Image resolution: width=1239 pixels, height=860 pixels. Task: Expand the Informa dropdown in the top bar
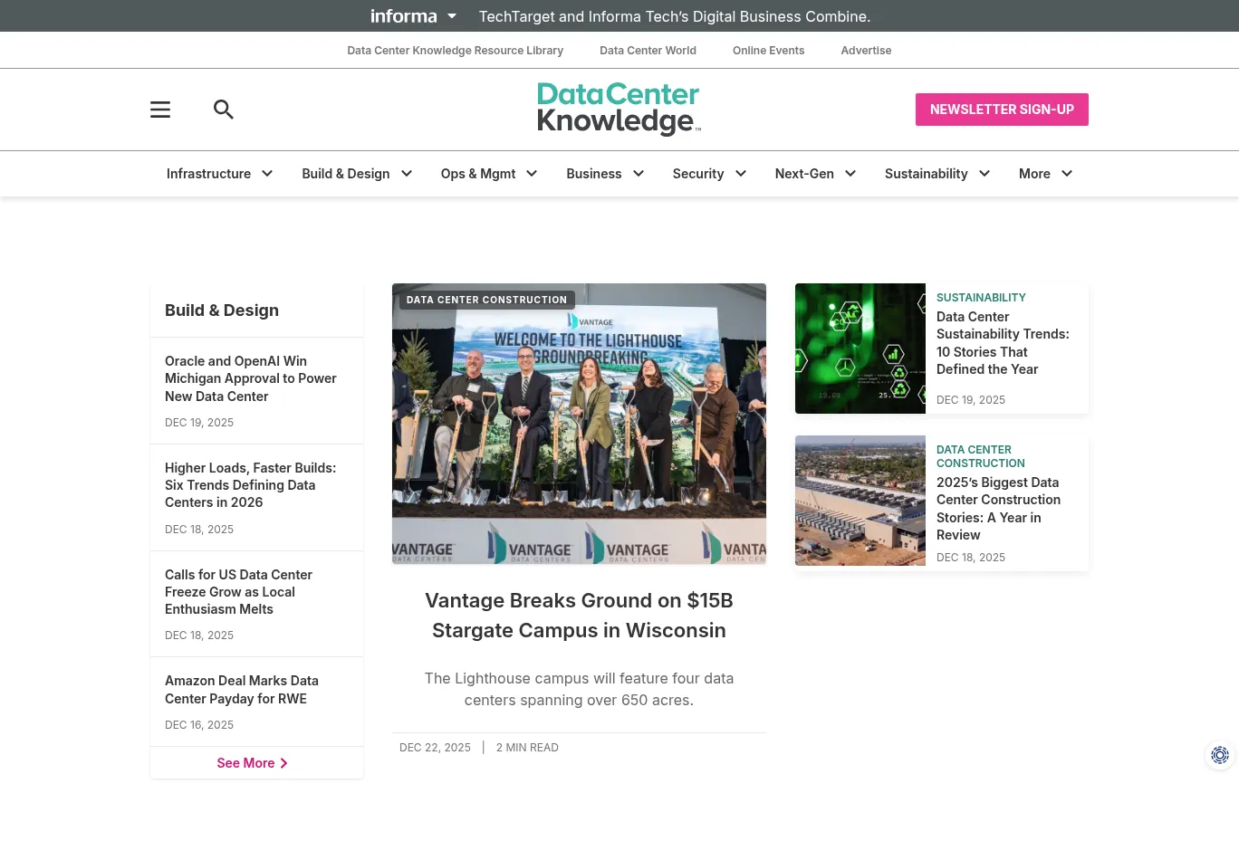click(x=451, y=15)
